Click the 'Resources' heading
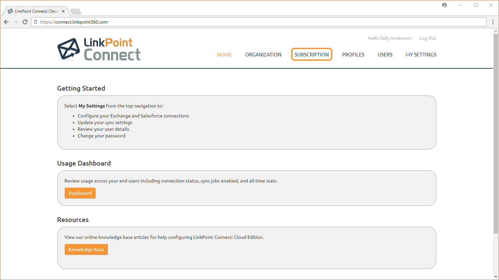Screen dimensions: 499x280 point(73,220)
